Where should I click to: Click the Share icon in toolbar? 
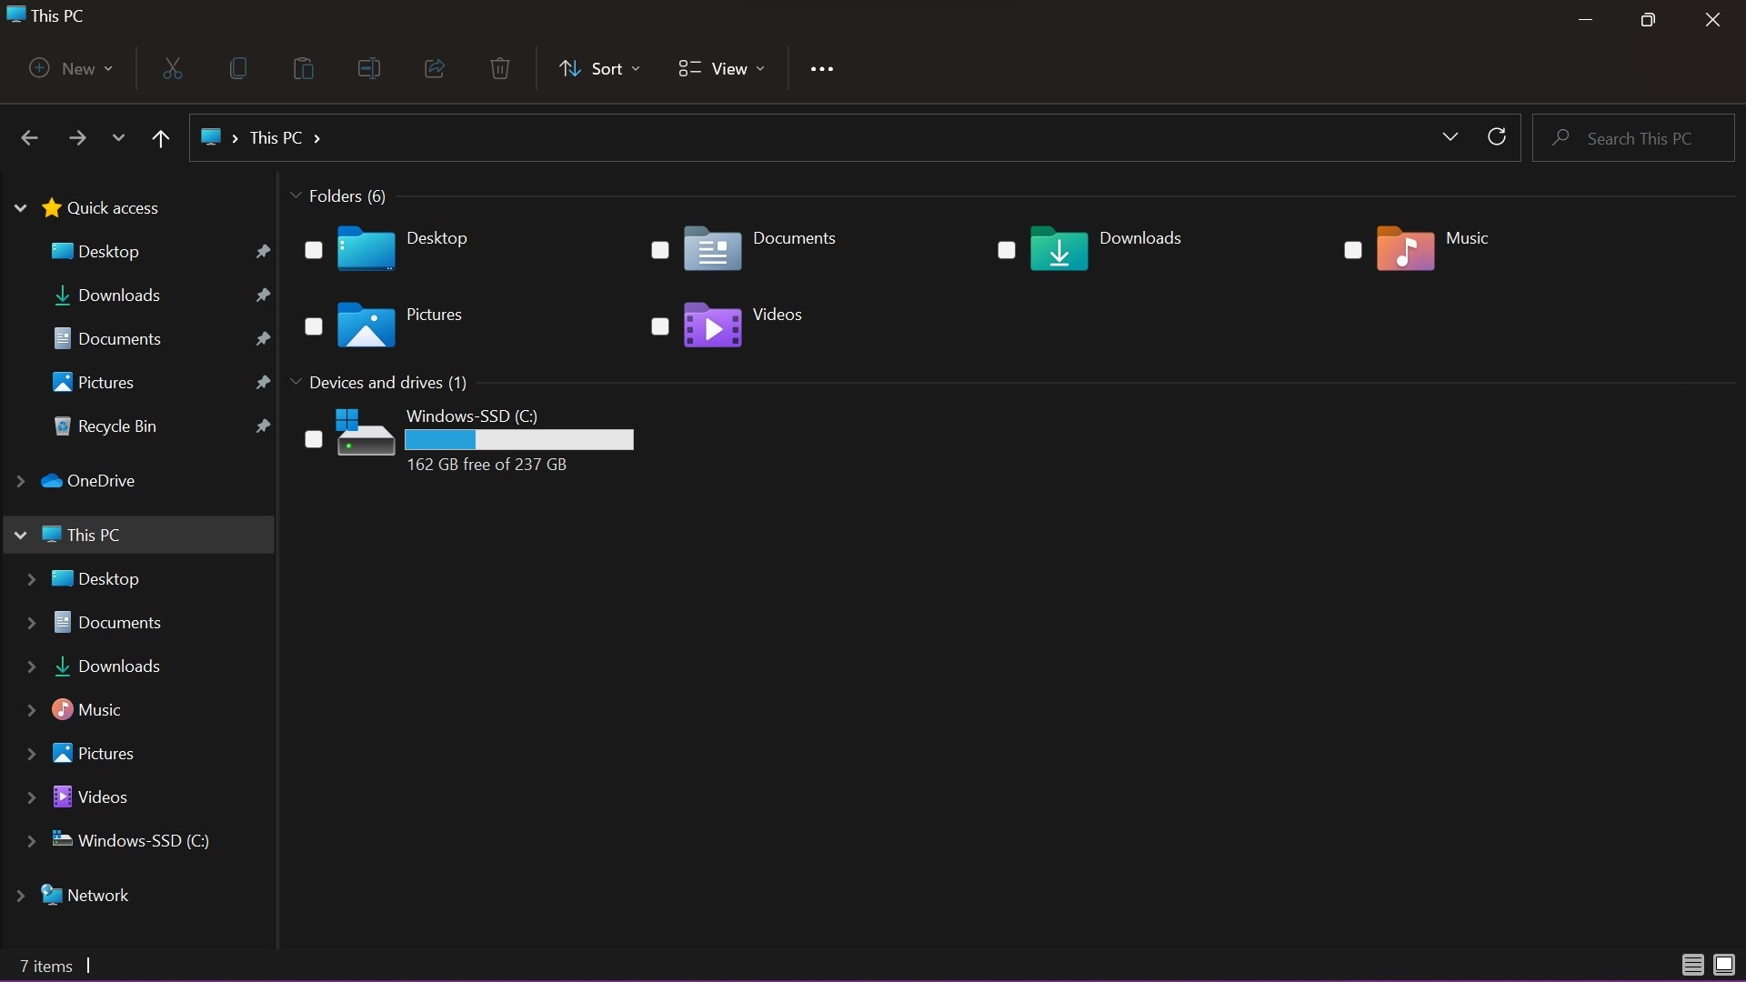pyautogui.click(x=435, y=68)
